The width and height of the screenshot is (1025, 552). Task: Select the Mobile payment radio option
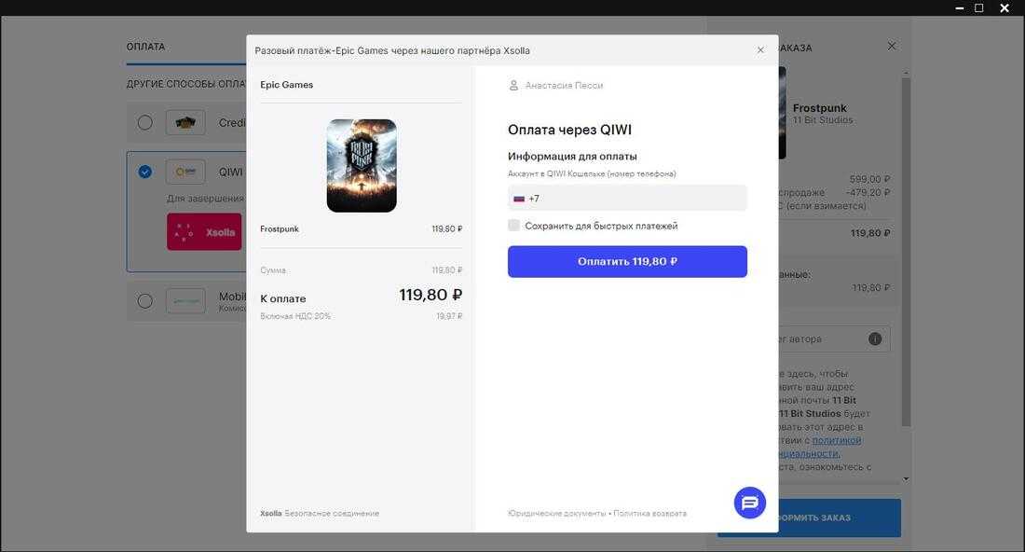[x=144, y=301]
